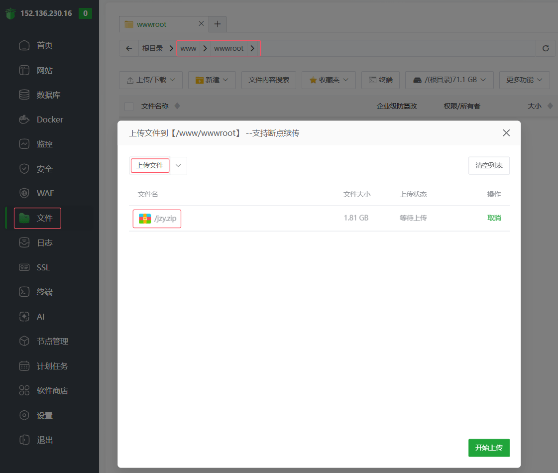The width and height of the screenshot is (558, 473).
Task: Click the 权限/所有者 column header
Action: 462,106
